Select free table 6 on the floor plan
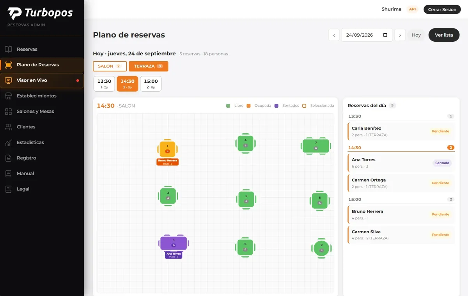Image resolution: width=468 pixels, height=296 pixels. point(245,247)
